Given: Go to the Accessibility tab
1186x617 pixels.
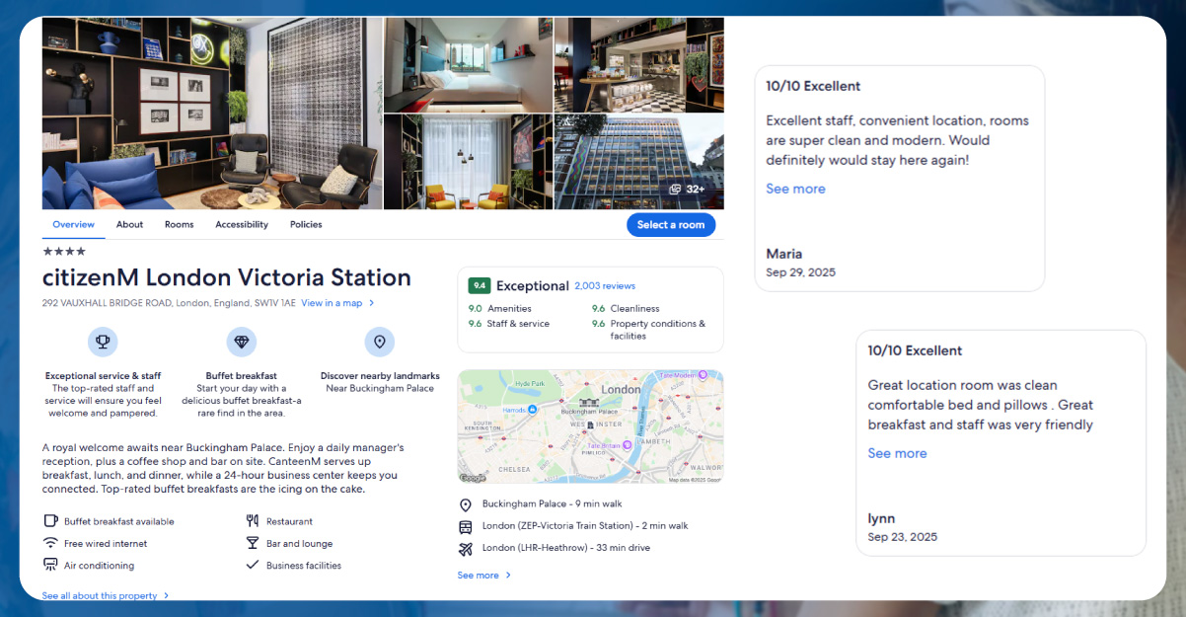Looking at the screenshot, I should point(242,225).
